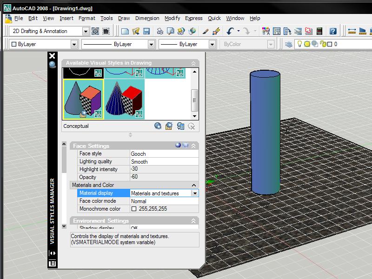
Task: Click the Lighting quality value Smooth
Action: point(164,161)
